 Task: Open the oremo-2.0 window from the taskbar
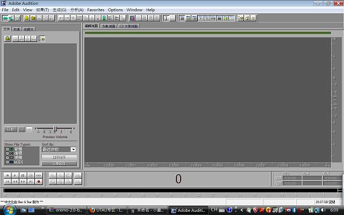tap(66, 210)
